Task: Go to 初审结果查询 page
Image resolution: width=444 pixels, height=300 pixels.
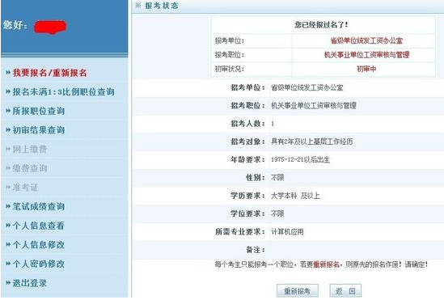Action: pos(39,130)
